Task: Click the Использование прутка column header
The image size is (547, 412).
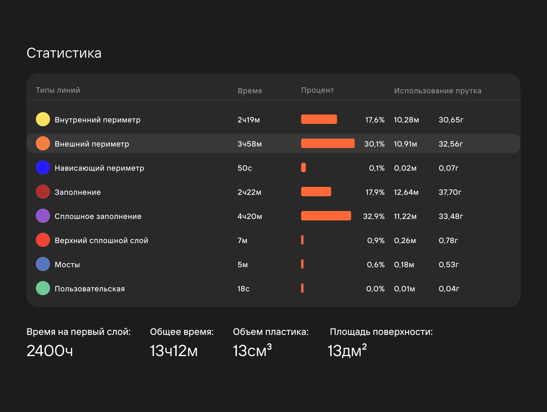Action: (x=438, y=91)
